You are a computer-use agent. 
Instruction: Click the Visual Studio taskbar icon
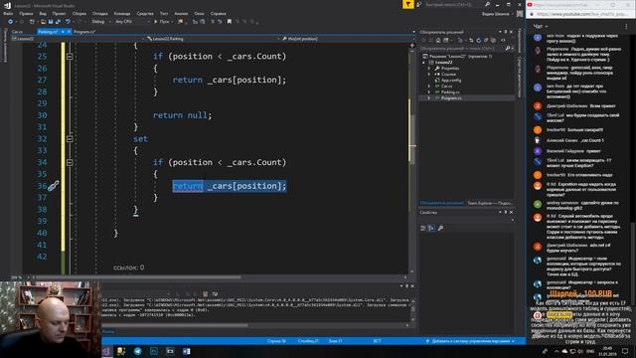(106, 351)
